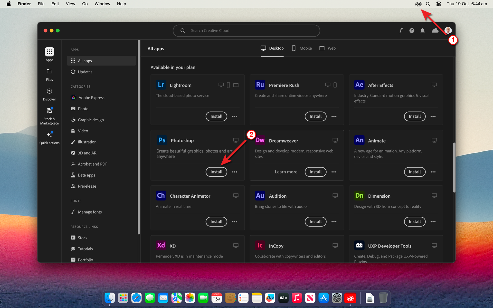This screenshot has height=308, width=493.
Task: Open the account profile avatar
Action: 448,31
